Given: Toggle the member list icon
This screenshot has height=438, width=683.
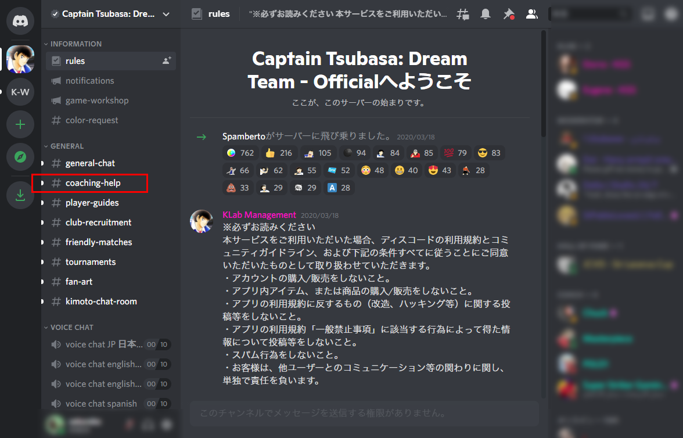Looking at the screenshot, I should [531, 15].
